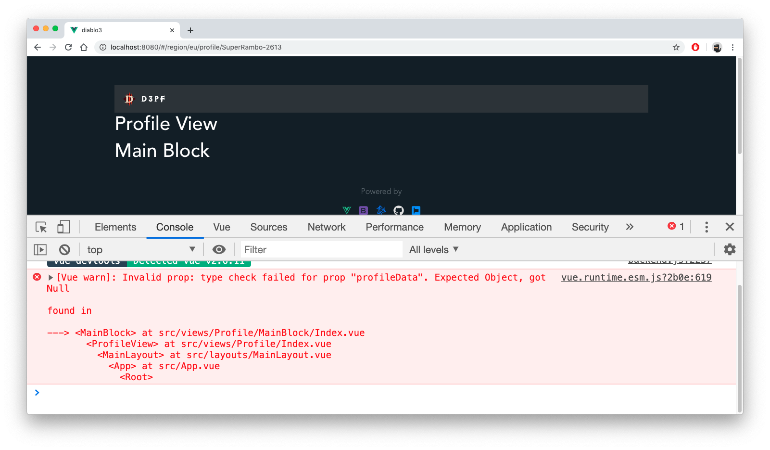View site information icon in address bar

(x=102, y=47)
